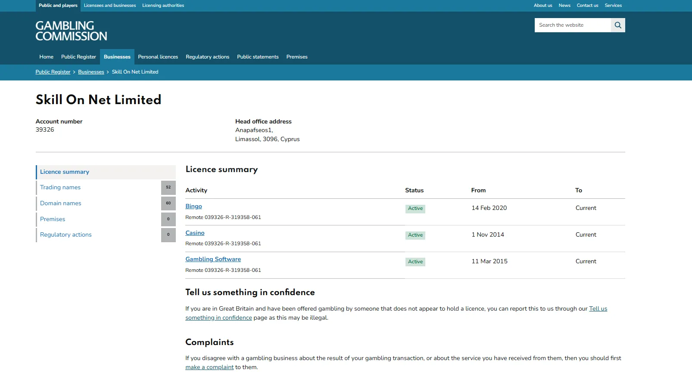Open Premises in main navigation
692x376 pixels.
297,57
